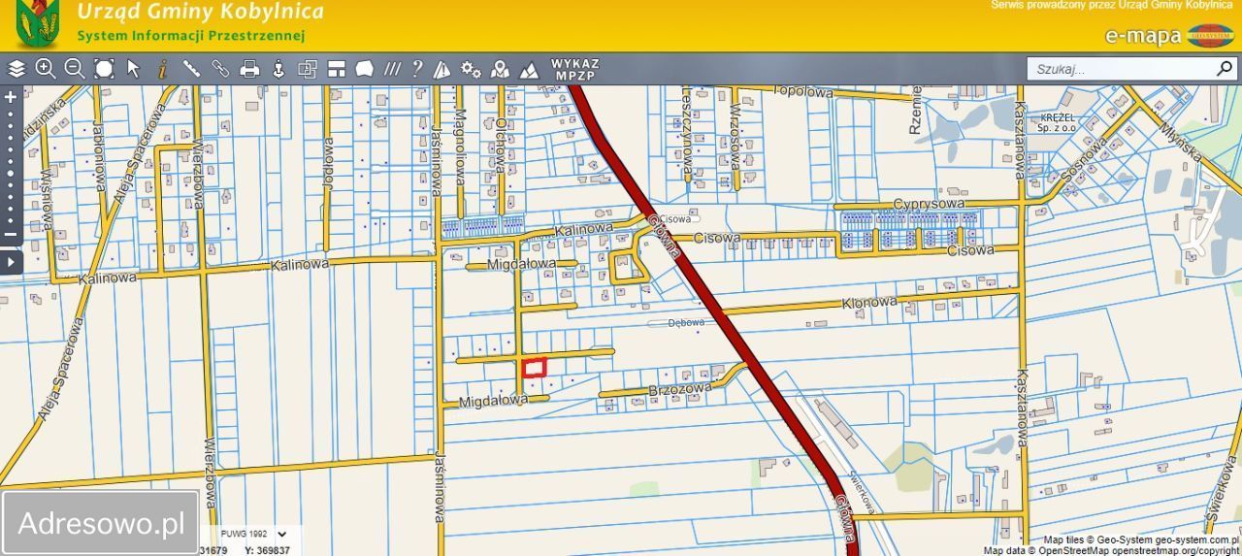
Task: Click the red outlined parcel on the map
Action: (534, 367)
